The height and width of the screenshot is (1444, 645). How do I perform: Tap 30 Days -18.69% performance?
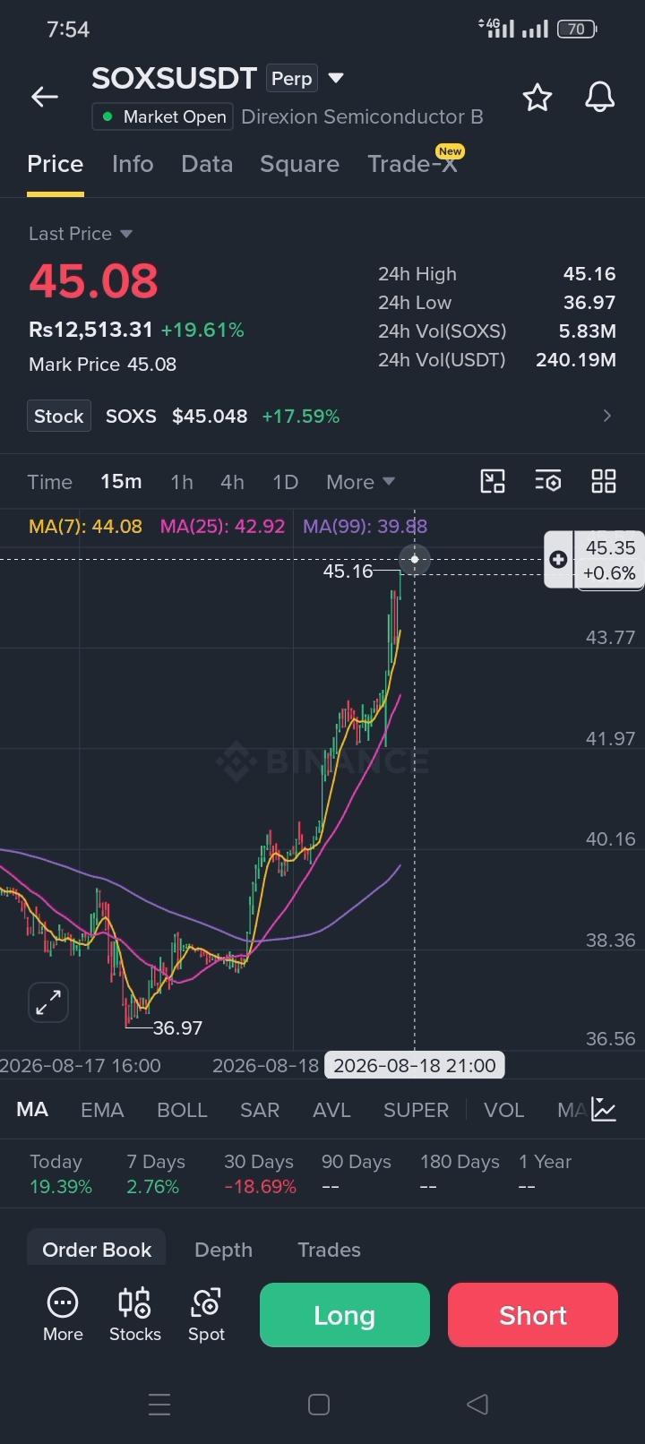coord(260,1174)
